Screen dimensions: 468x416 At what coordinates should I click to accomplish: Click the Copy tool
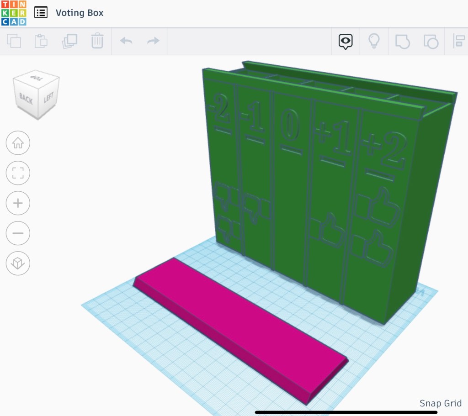tap(14, 41)
